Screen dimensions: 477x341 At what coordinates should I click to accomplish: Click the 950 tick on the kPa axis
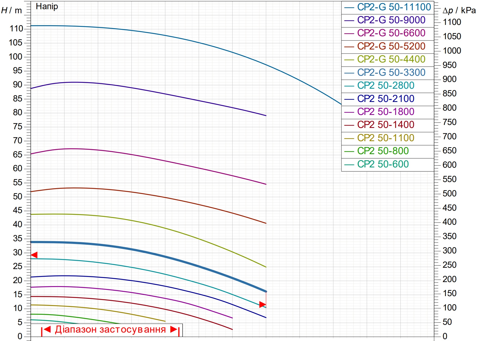(449, 65)
